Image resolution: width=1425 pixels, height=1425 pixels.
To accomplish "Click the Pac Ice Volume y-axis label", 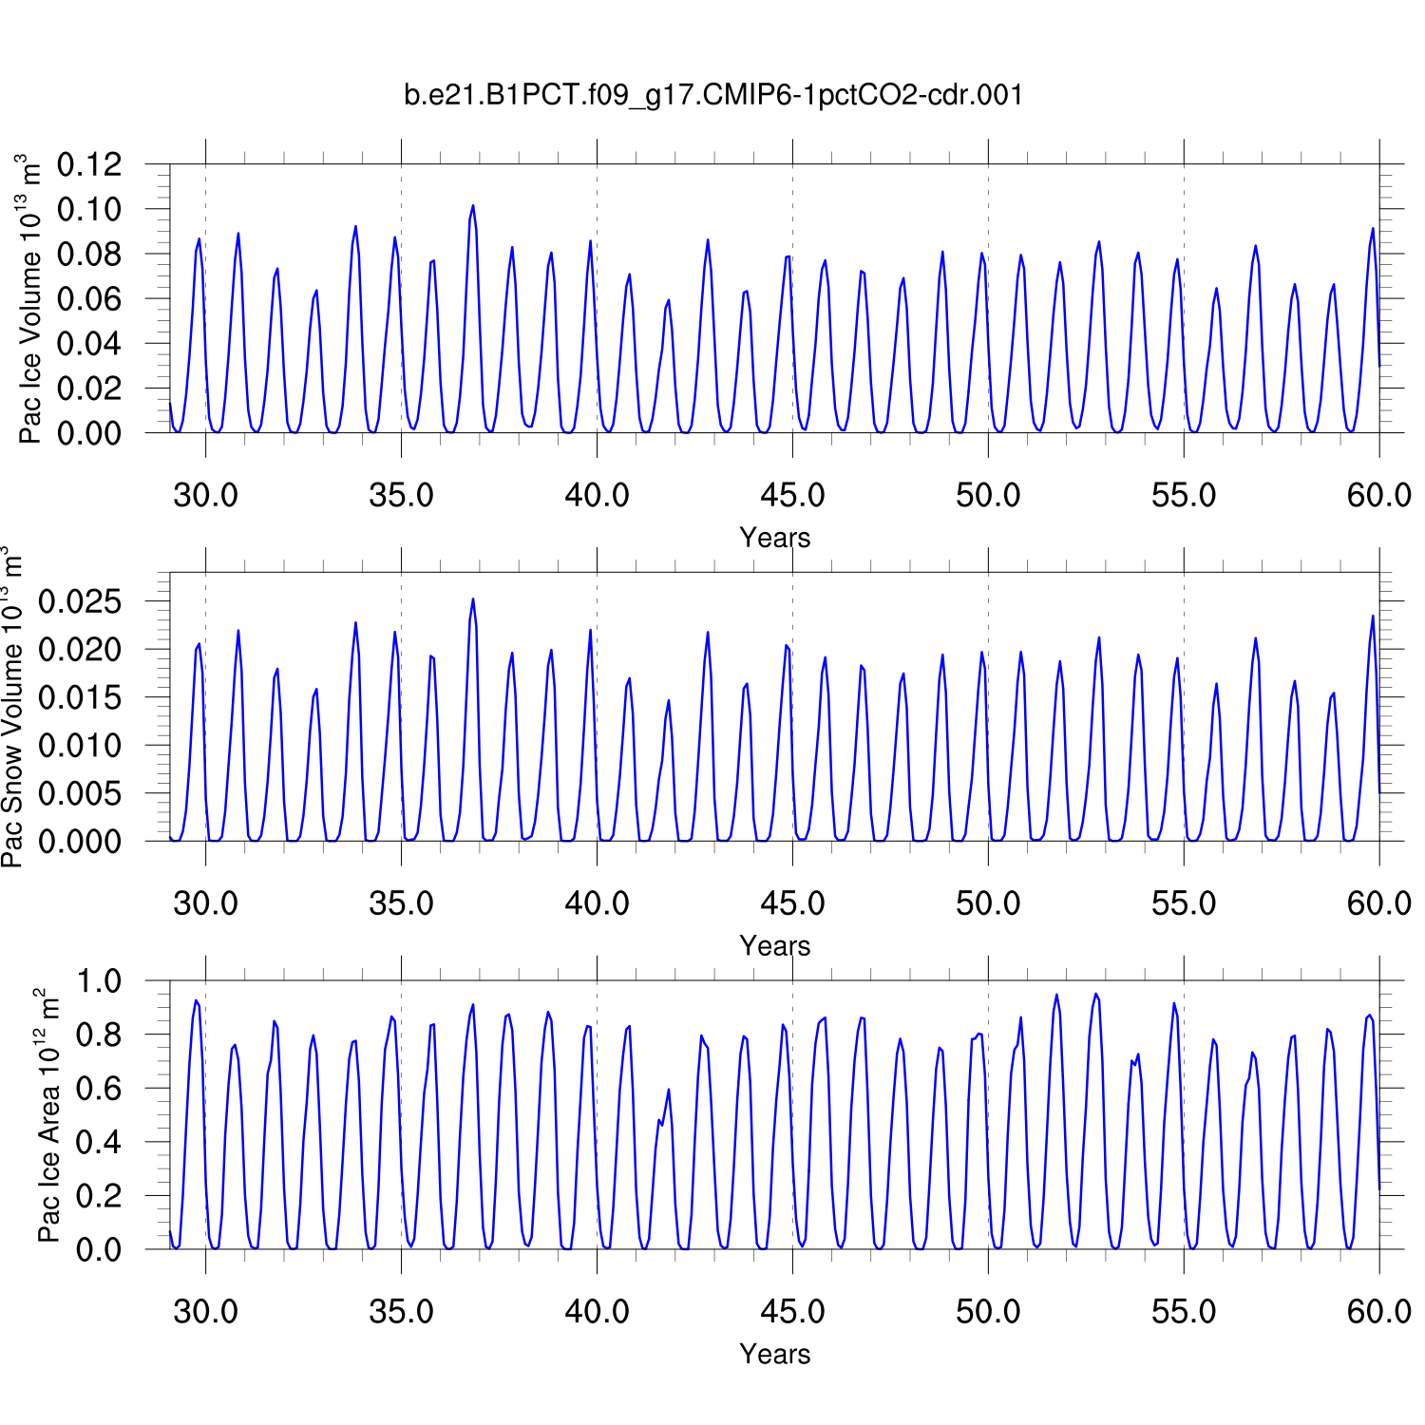I will pos(30,299).
